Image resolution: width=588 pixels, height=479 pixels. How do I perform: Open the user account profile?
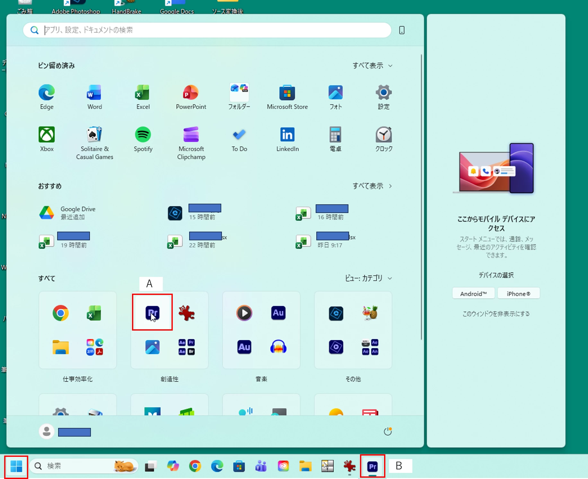click(65, 432)
